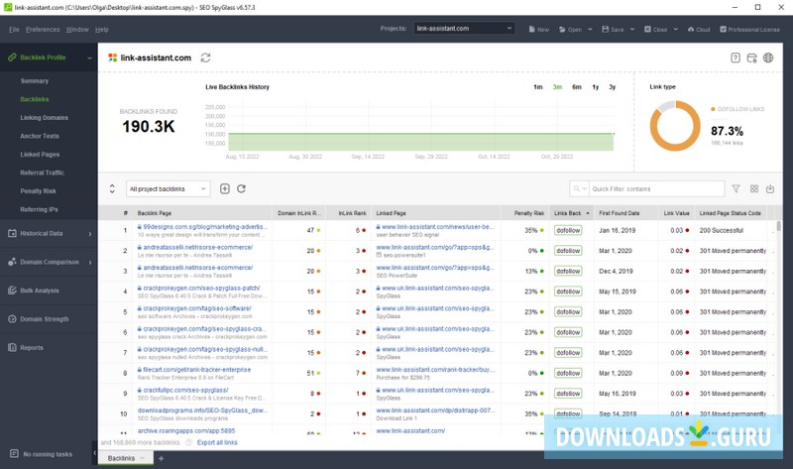Select the 1y history range option
The width and height of the screenshot is (793, 469).
click(595, 87)
